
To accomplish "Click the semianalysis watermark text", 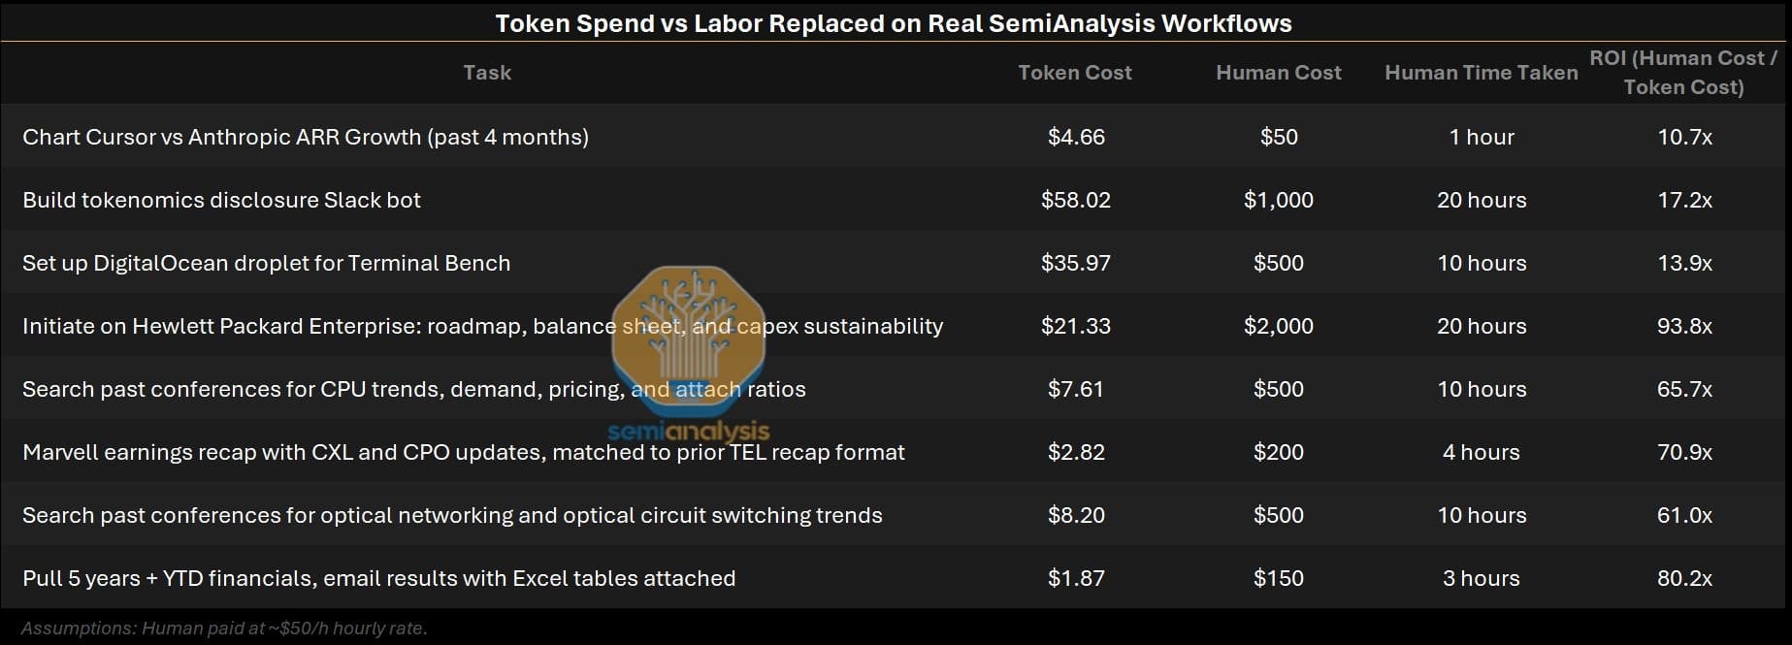I will pyautogui.click(x=689, y=431).
